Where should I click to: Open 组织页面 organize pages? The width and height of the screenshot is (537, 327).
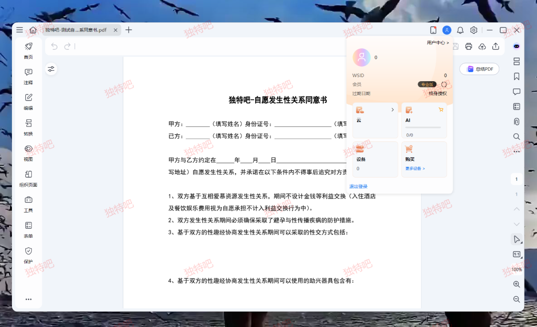28,179
